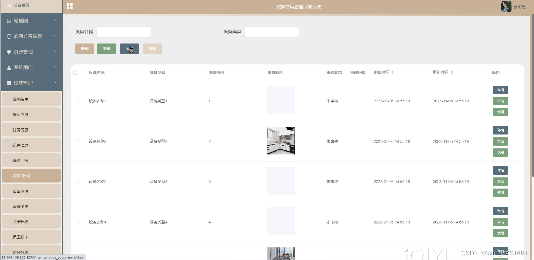Viewport: 534px width, 260px height.
Task: Check the checkbox for row 设备名称3
Action: click(77, 182)
